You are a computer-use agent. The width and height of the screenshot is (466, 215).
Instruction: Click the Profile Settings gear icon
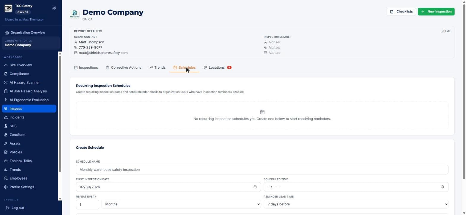pyautogui.click(x=6, y=187)
